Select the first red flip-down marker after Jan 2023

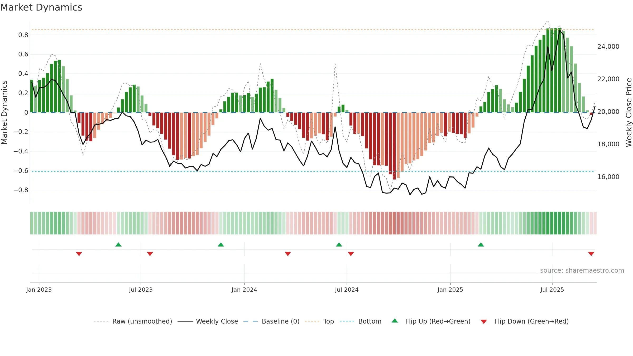pos(79,254)
